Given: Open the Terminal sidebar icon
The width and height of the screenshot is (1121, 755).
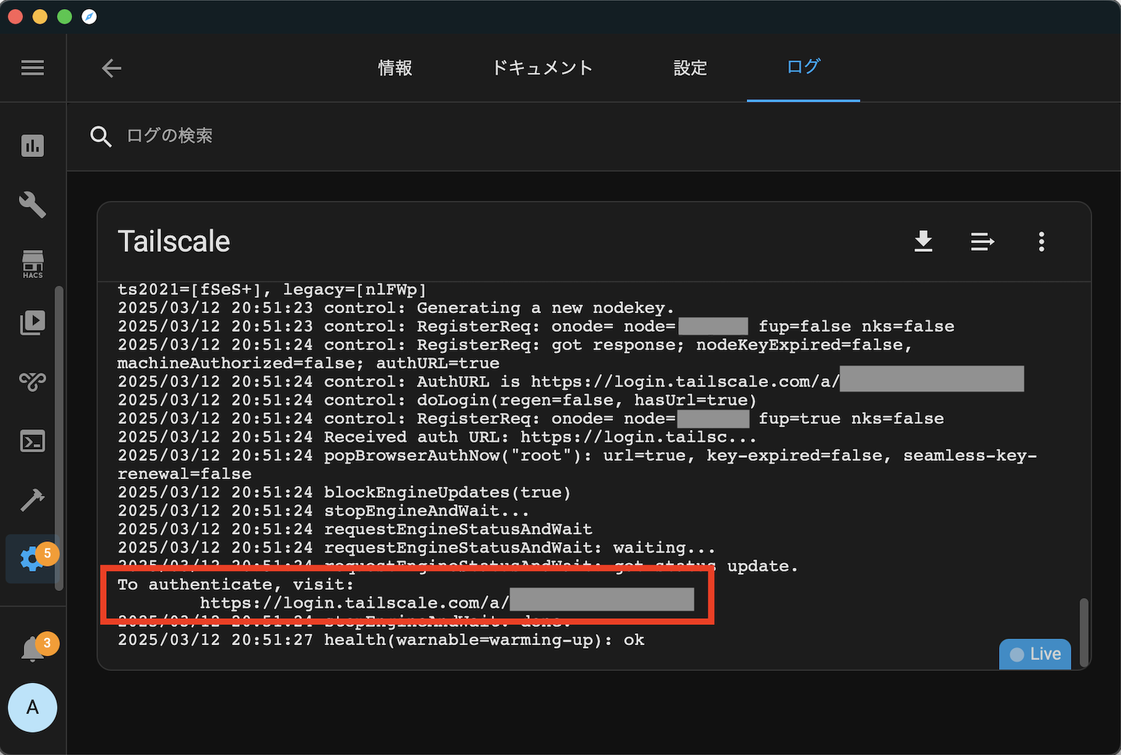Looking at the screenshot, I should point(32,441).
